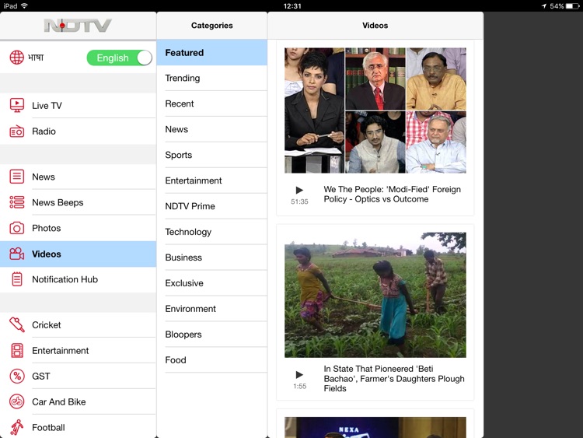Open Live TV from sidebar
The height and width of the screenshot is (438, 583).
[x=78, y=105]
